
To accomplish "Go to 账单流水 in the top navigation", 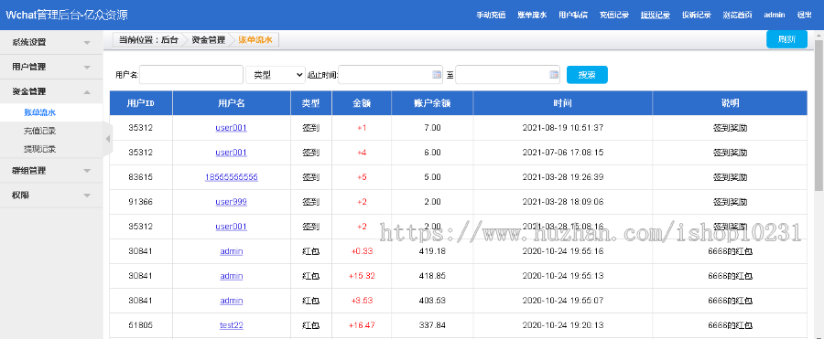I will point(532,16).
